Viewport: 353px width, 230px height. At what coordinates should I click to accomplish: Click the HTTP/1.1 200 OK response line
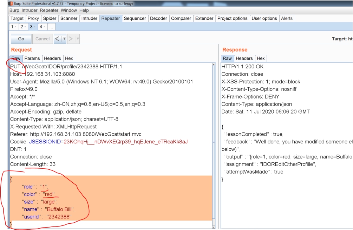click(x=242, y=67)
